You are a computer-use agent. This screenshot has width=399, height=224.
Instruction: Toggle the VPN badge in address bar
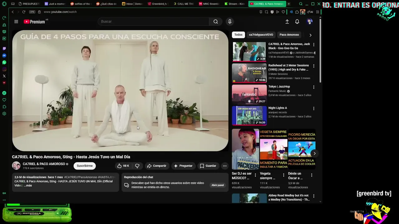coord(32,12)
